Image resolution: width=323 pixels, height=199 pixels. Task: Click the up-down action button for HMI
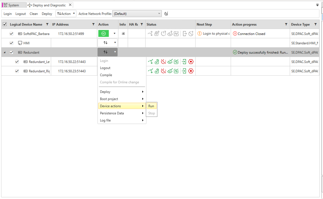105,43
